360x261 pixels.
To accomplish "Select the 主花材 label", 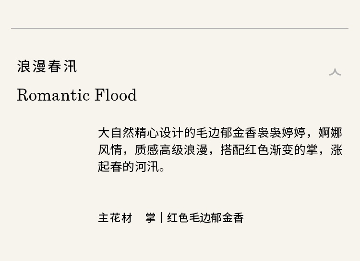I will [115, 218].
